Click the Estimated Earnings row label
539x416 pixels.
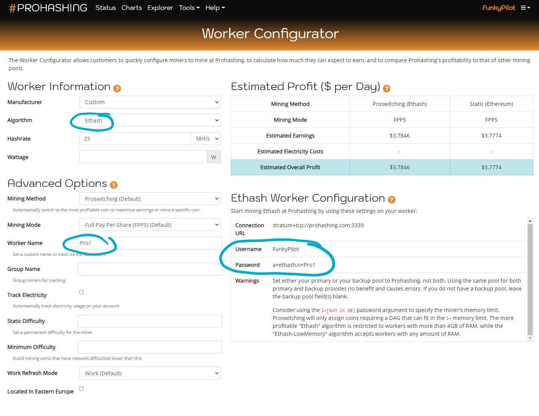[290, 136]
